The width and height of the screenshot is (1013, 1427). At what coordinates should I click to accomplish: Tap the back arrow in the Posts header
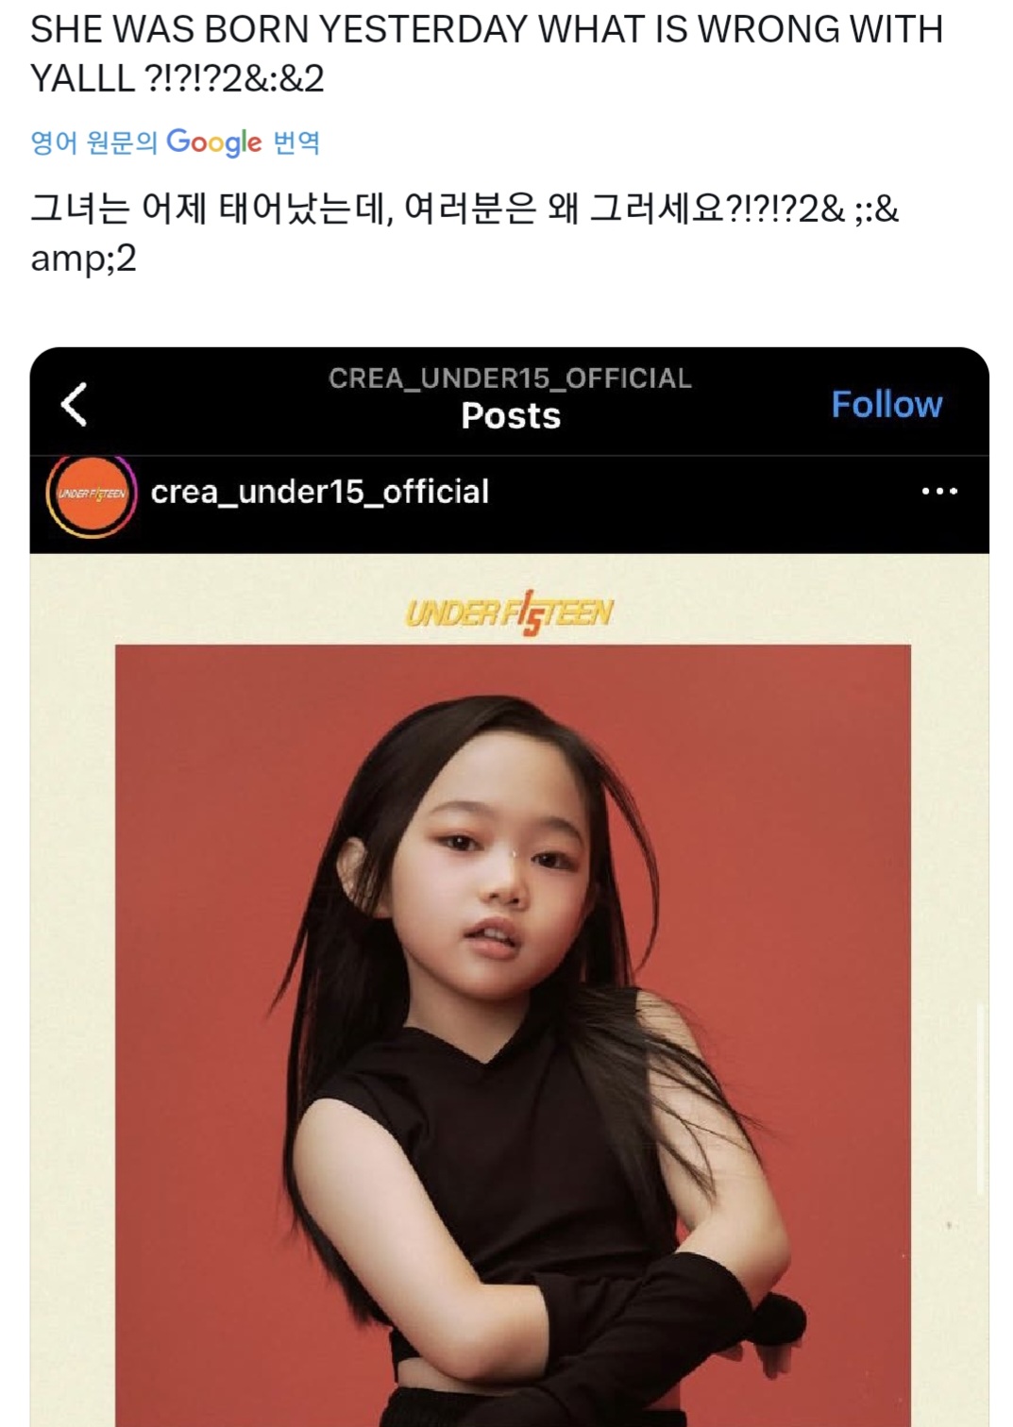(75, 404)
